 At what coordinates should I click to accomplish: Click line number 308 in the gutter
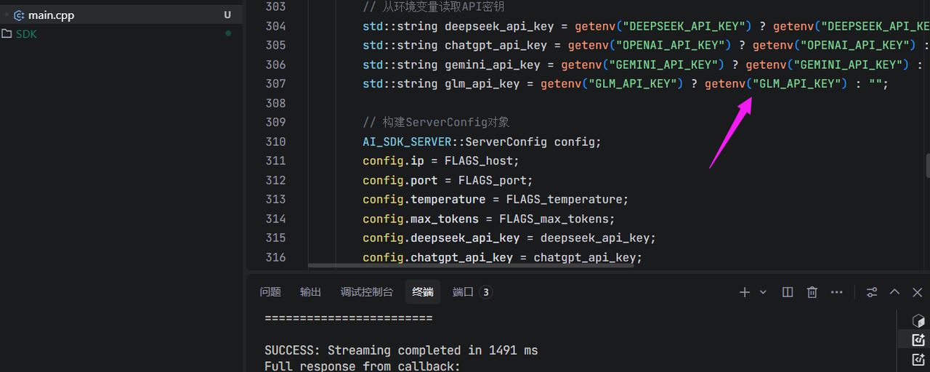tap(276, 103)
